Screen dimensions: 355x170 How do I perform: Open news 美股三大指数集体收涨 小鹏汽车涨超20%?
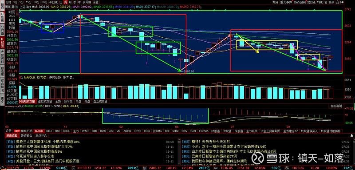pos(48,142)
